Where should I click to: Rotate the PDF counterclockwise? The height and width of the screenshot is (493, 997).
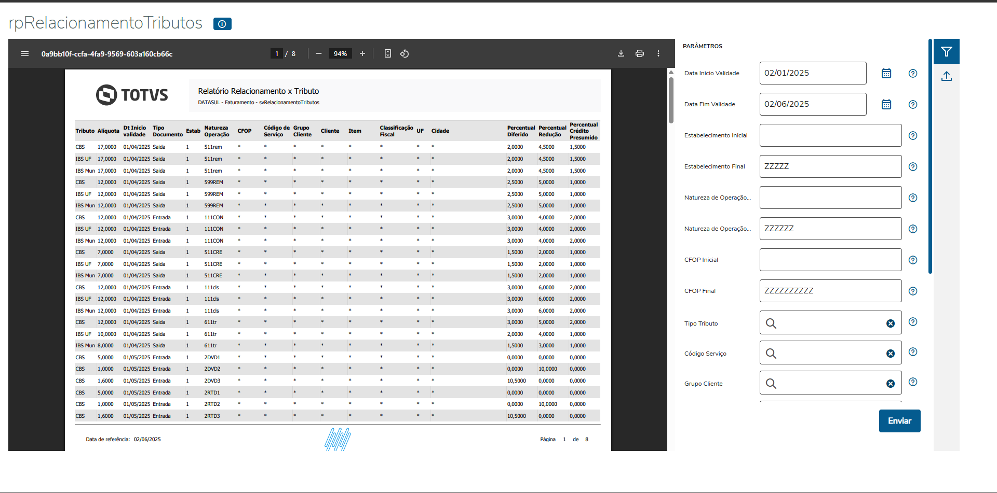tap(405, 53)
